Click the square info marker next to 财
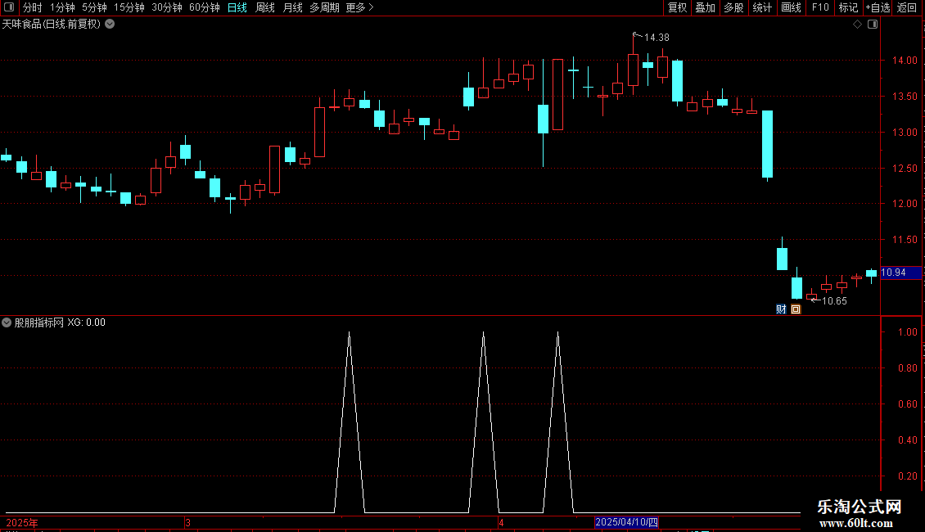The image size is (925, 532). pos(796,309)
